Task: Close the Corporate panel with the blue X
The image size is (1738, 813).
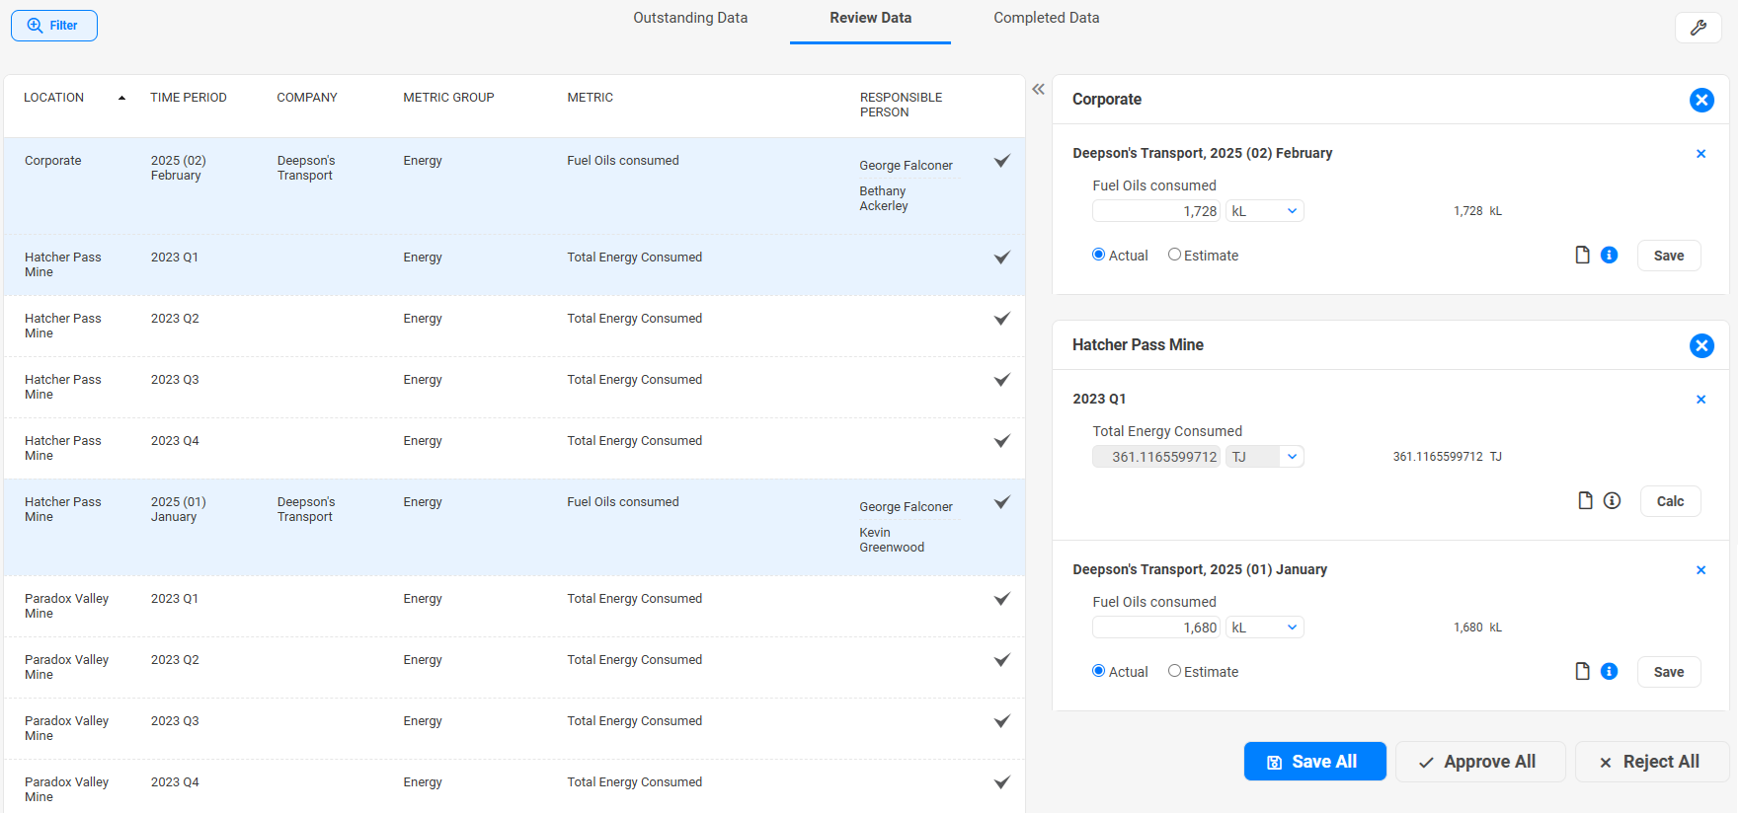Action: (1700, 100)
